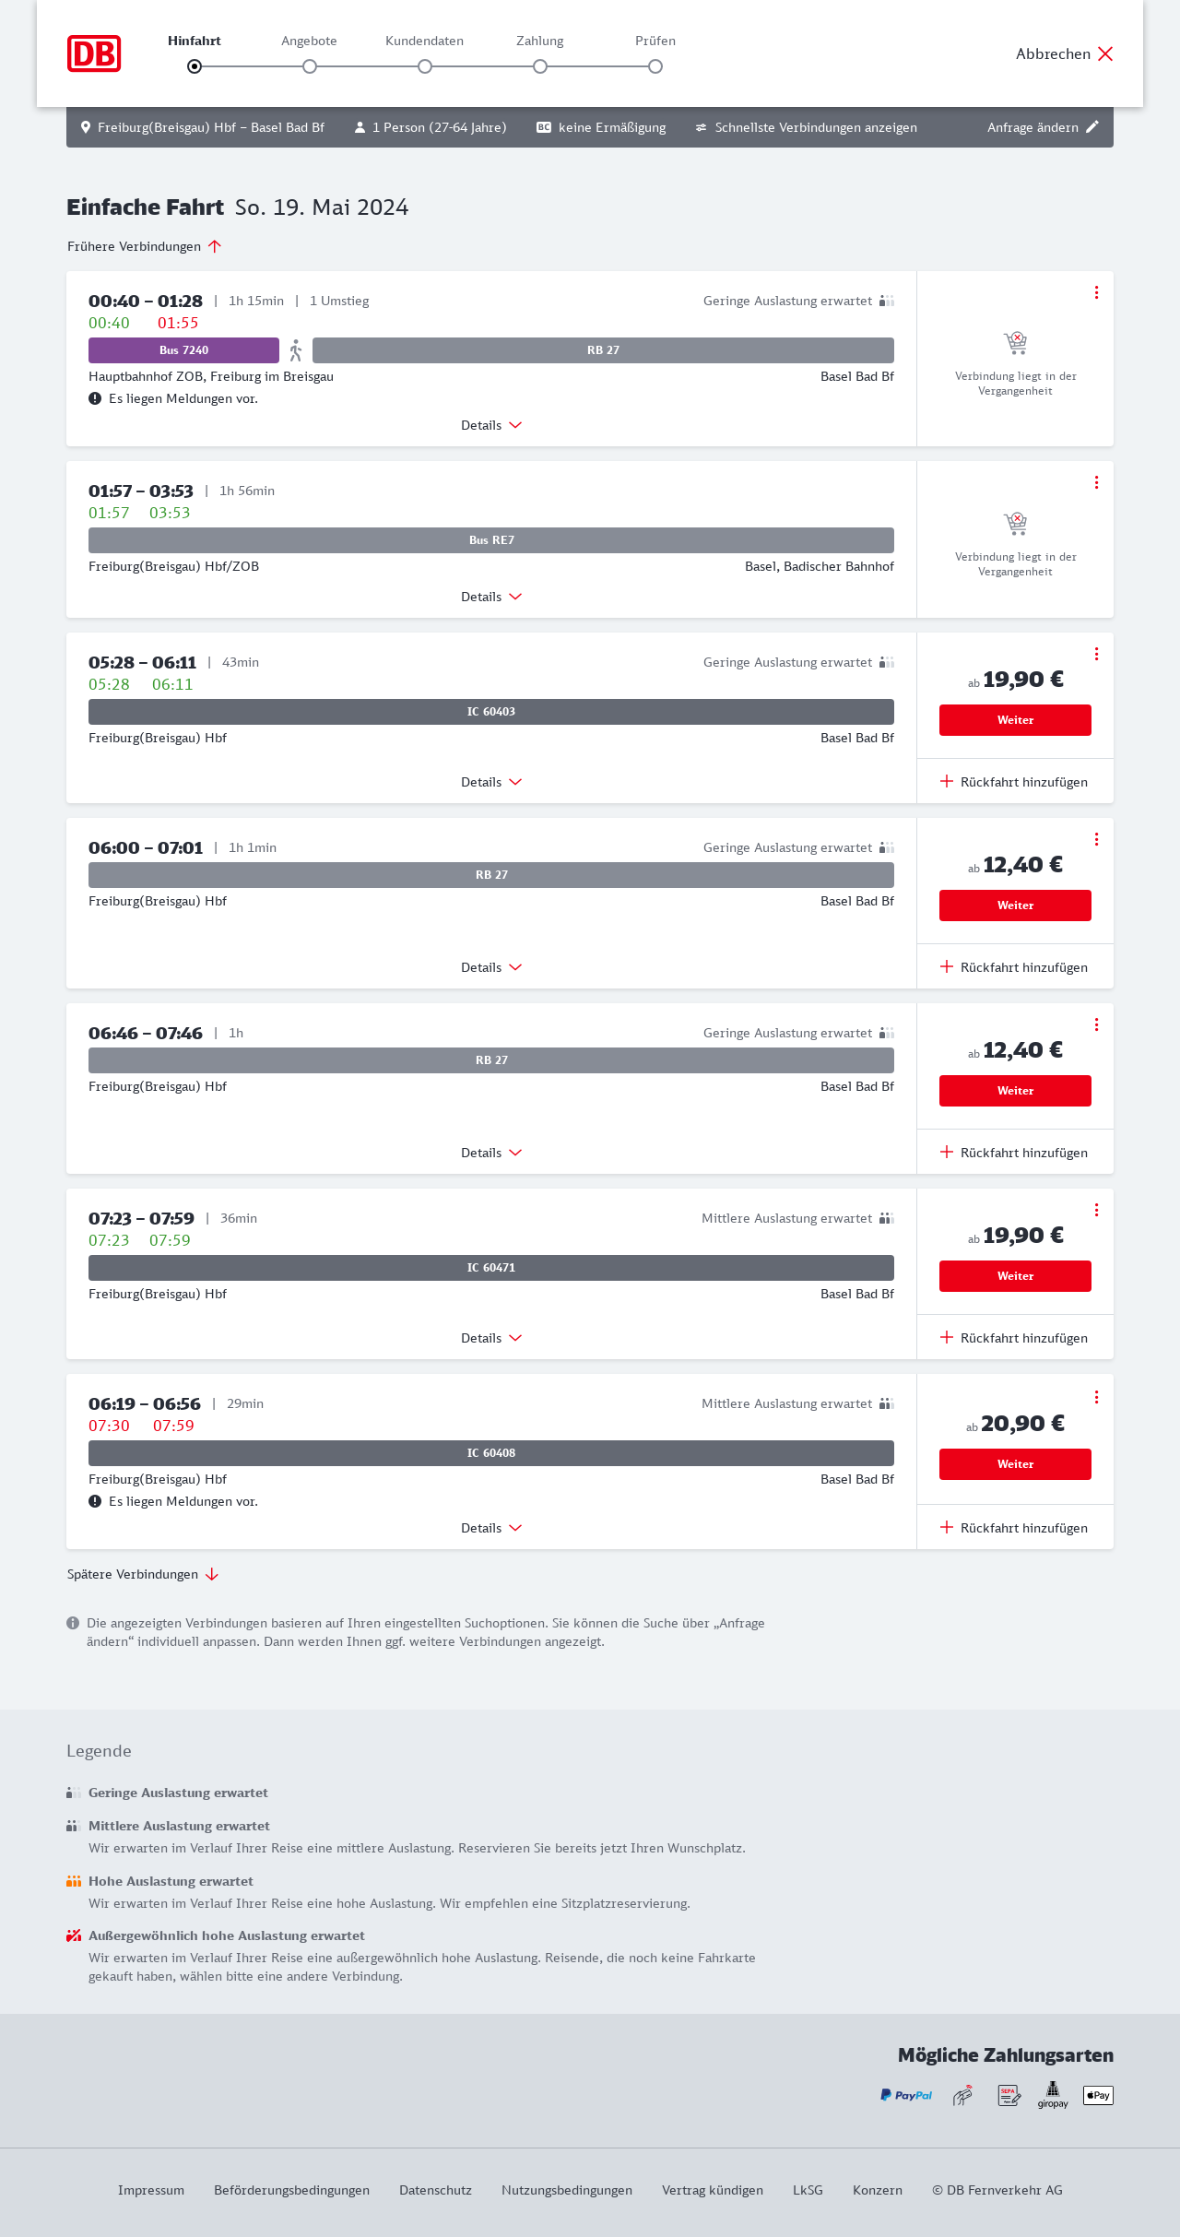Expand Details for Bus RE7 connection
Viewport: 1180px width, 2237px height.
tap(491, 597)
